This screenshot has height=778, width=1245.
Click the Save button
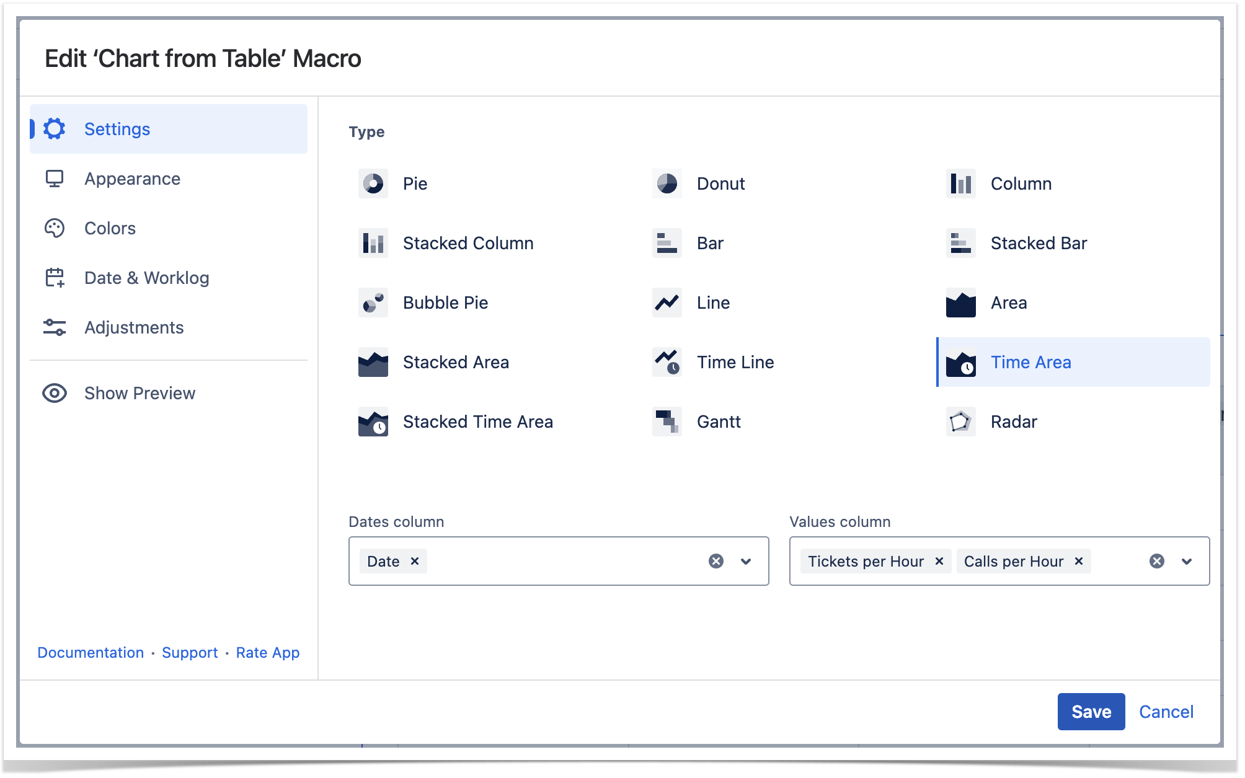point(1091,712)
